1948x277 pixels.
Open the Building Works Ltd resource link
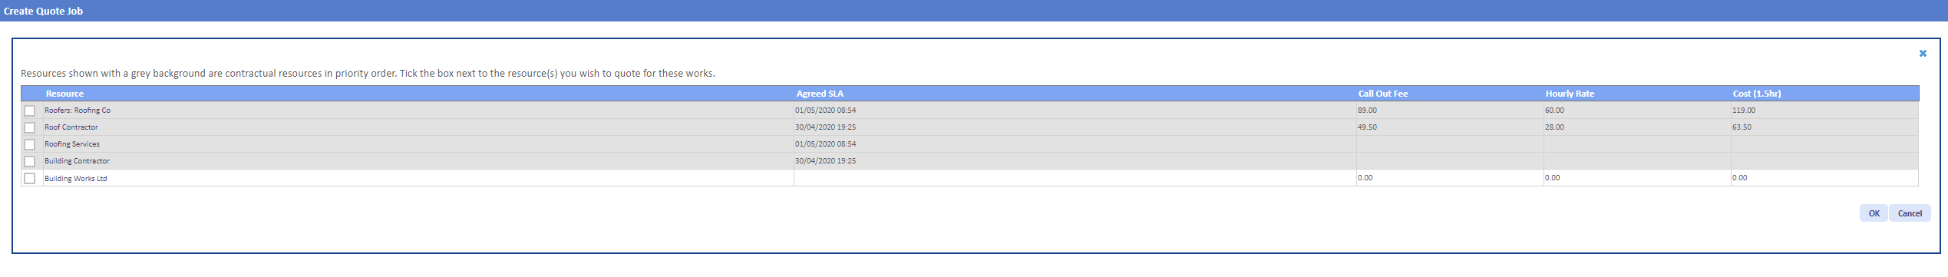(76, 179)
